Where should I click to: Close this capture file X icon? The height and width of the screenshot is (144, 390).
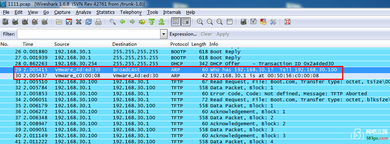coord(79,22)
